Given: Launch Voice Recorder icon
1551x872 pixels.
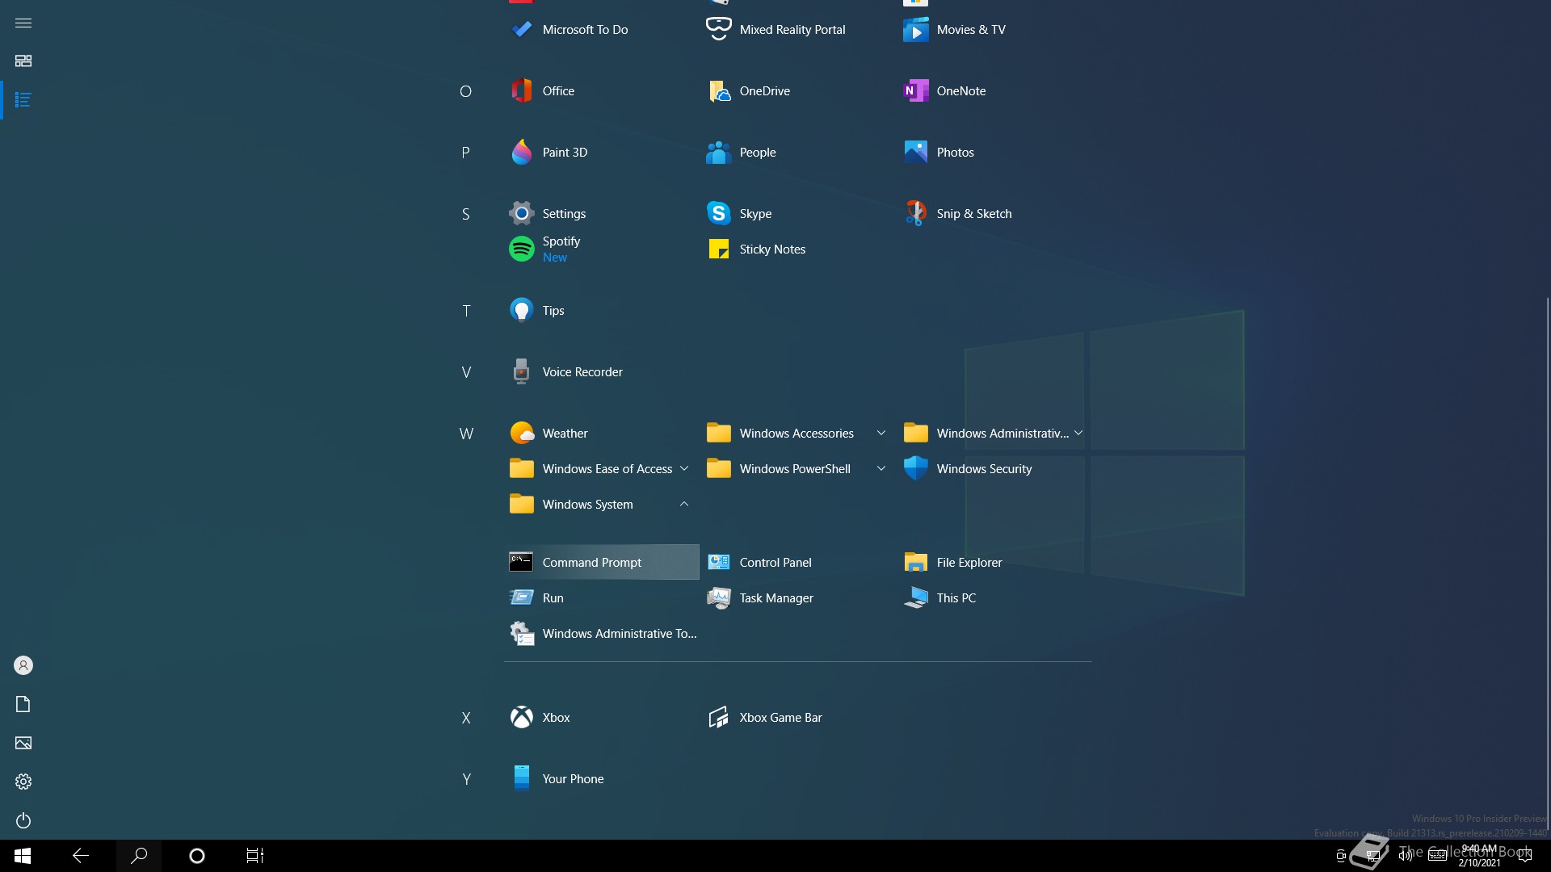Looking at the screenshot, I should pos(522,372).
